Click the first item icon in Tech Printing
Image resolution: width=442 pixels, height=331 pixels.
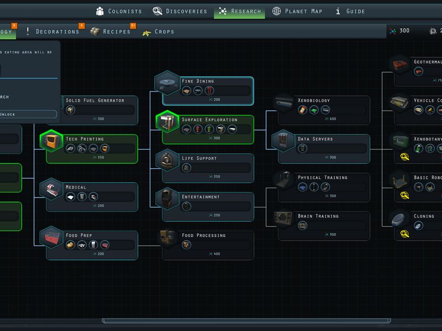71,148
